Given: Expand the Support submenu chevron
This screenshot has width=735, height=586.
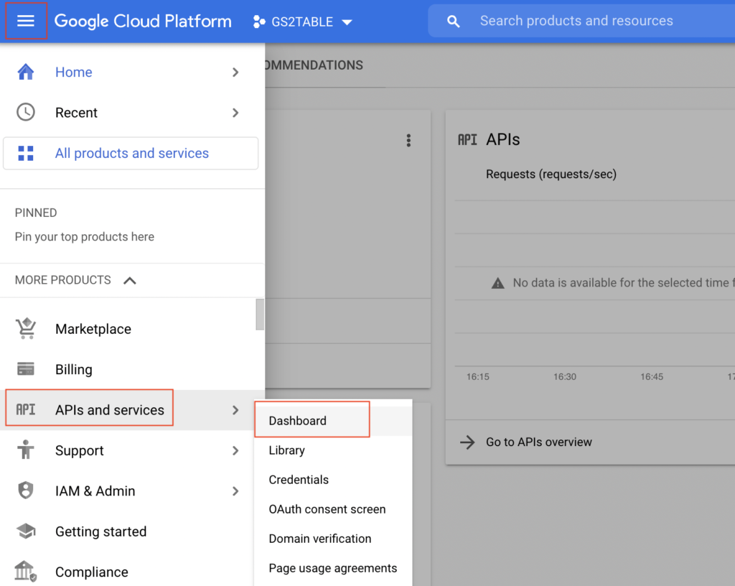Looking at the screenshot, I should click(235, 450).
